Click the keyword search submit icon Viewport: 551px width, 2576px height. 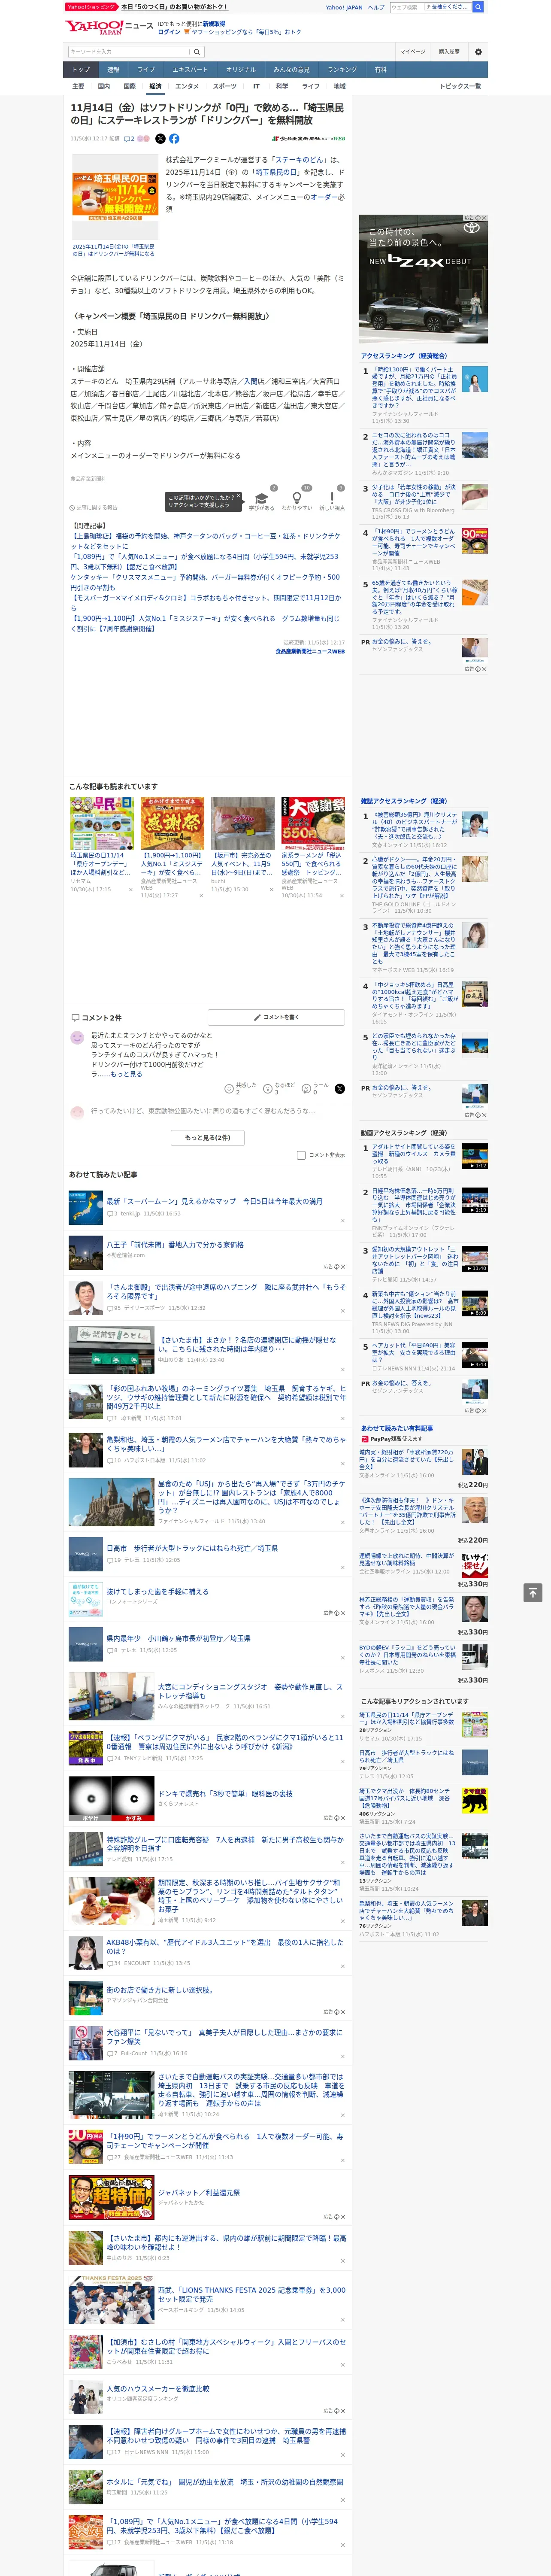(x=197, y=52)
